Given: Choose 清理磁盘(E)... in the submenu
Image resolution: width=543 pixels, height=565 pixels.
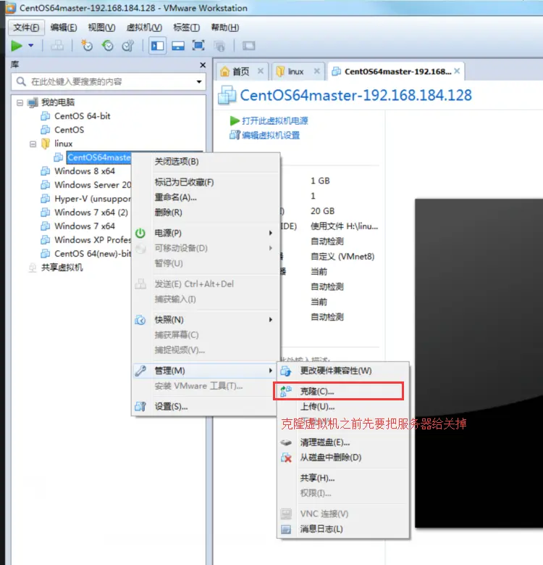Looking at the screenshot, I should click(x=343, y=442).
